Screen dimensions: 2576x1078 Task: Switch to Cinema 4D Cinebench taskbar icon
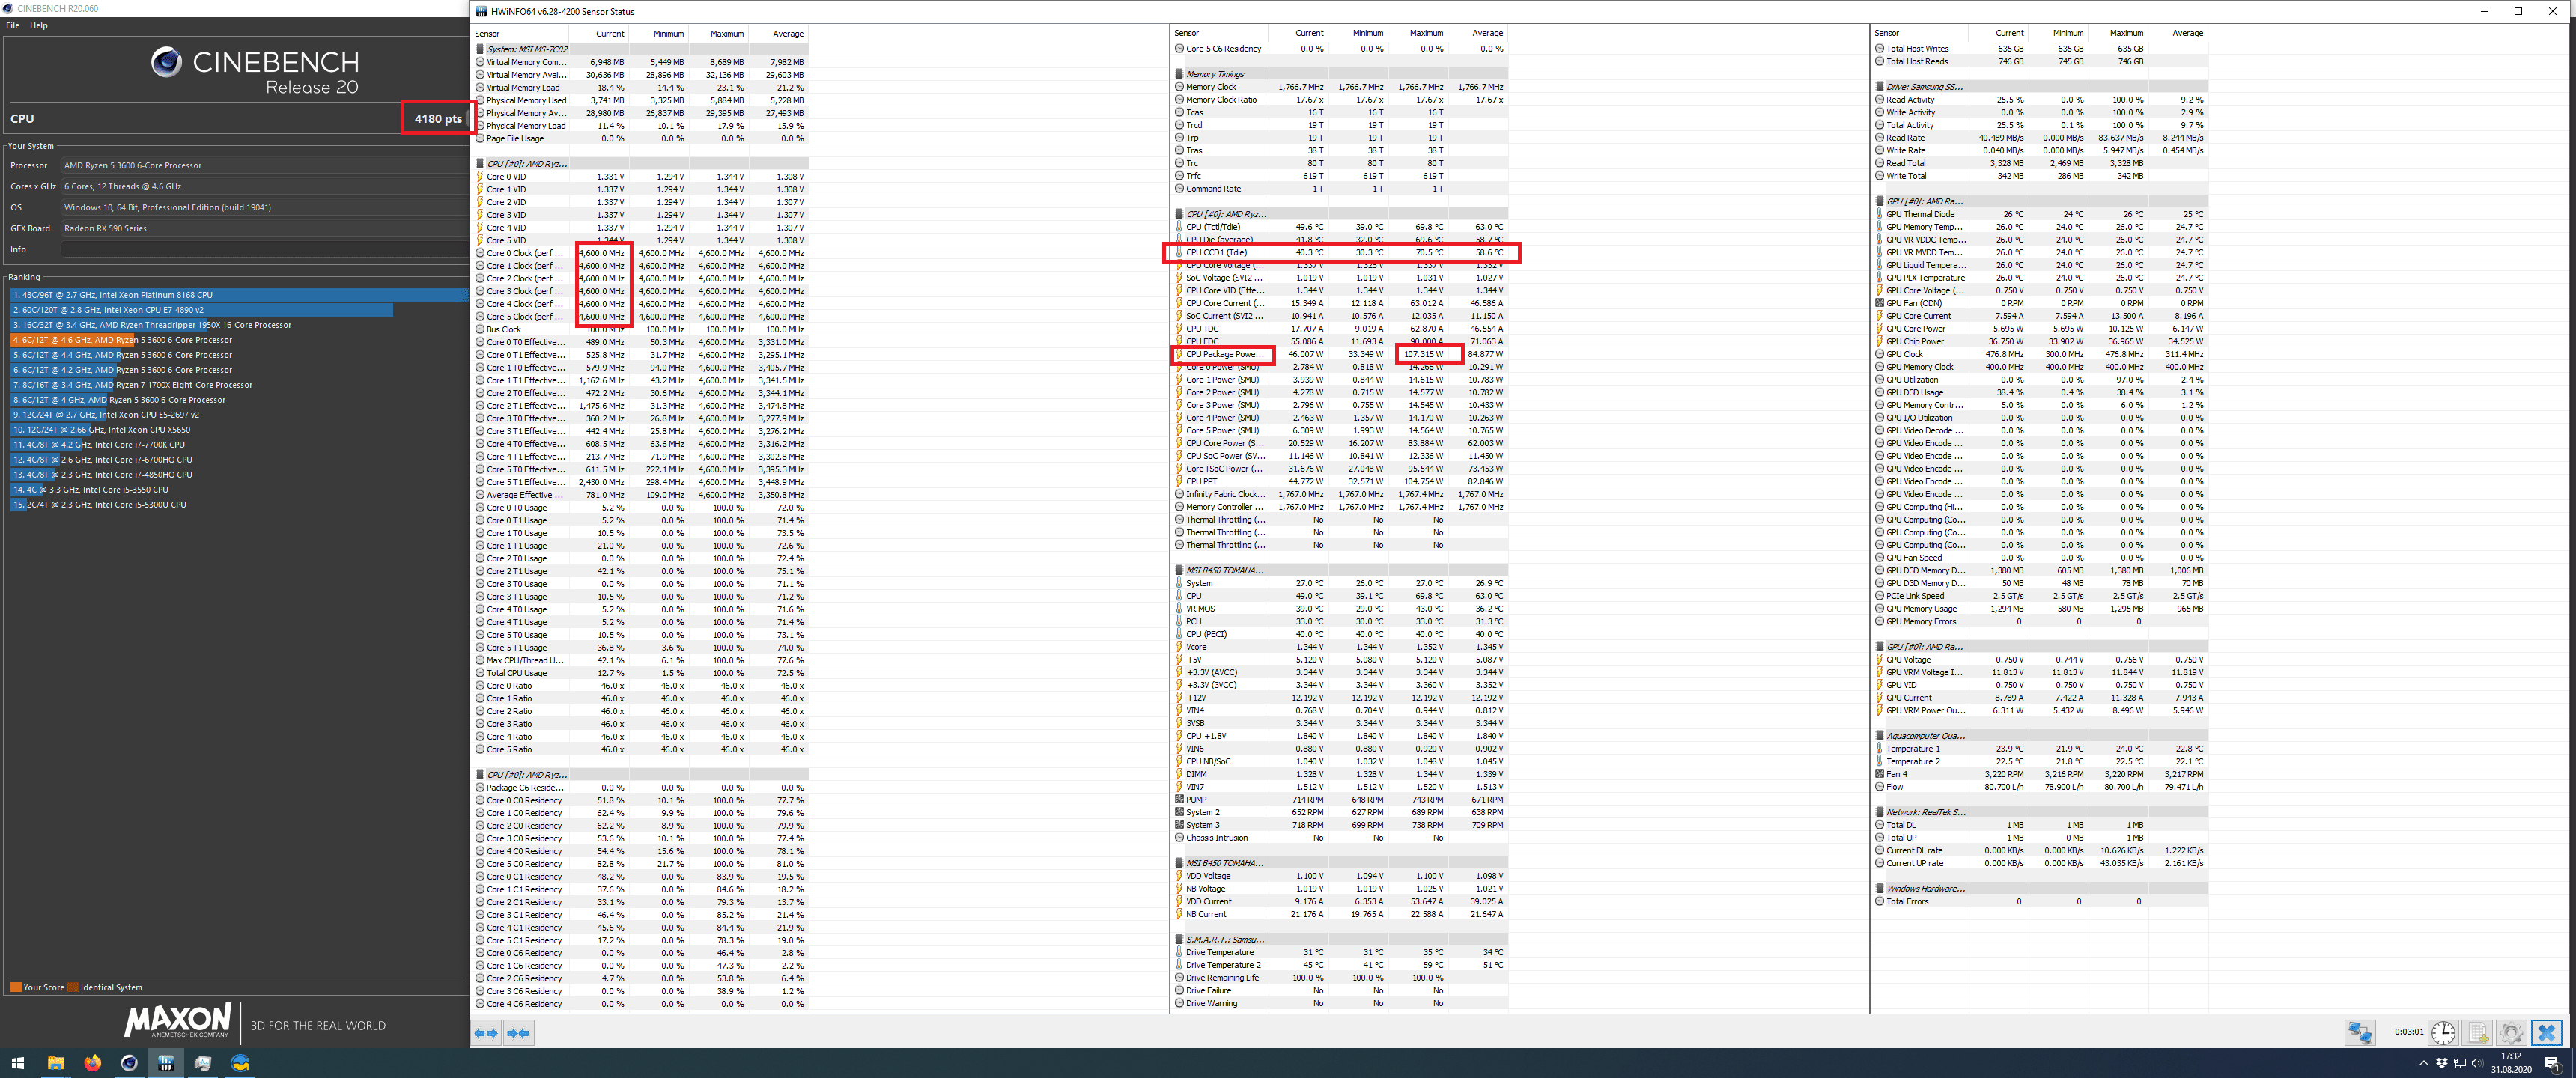pyautogui.click(x=129, y=1063)
